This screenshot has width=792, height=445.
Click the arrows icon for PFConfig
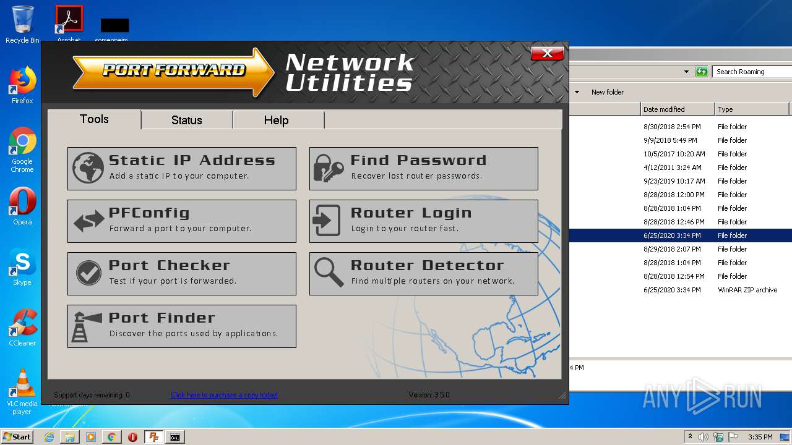pyautogui.click(x=88, y=221)
